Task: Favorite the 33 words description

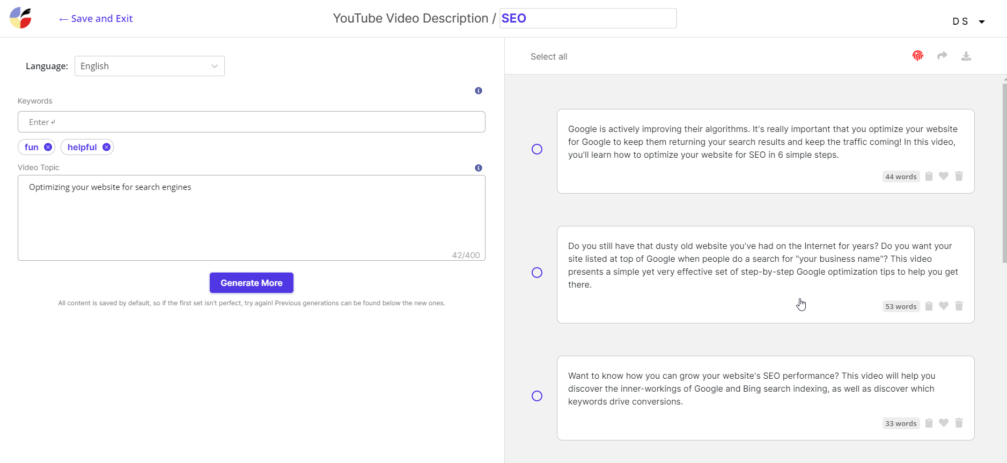Action: 944,423
